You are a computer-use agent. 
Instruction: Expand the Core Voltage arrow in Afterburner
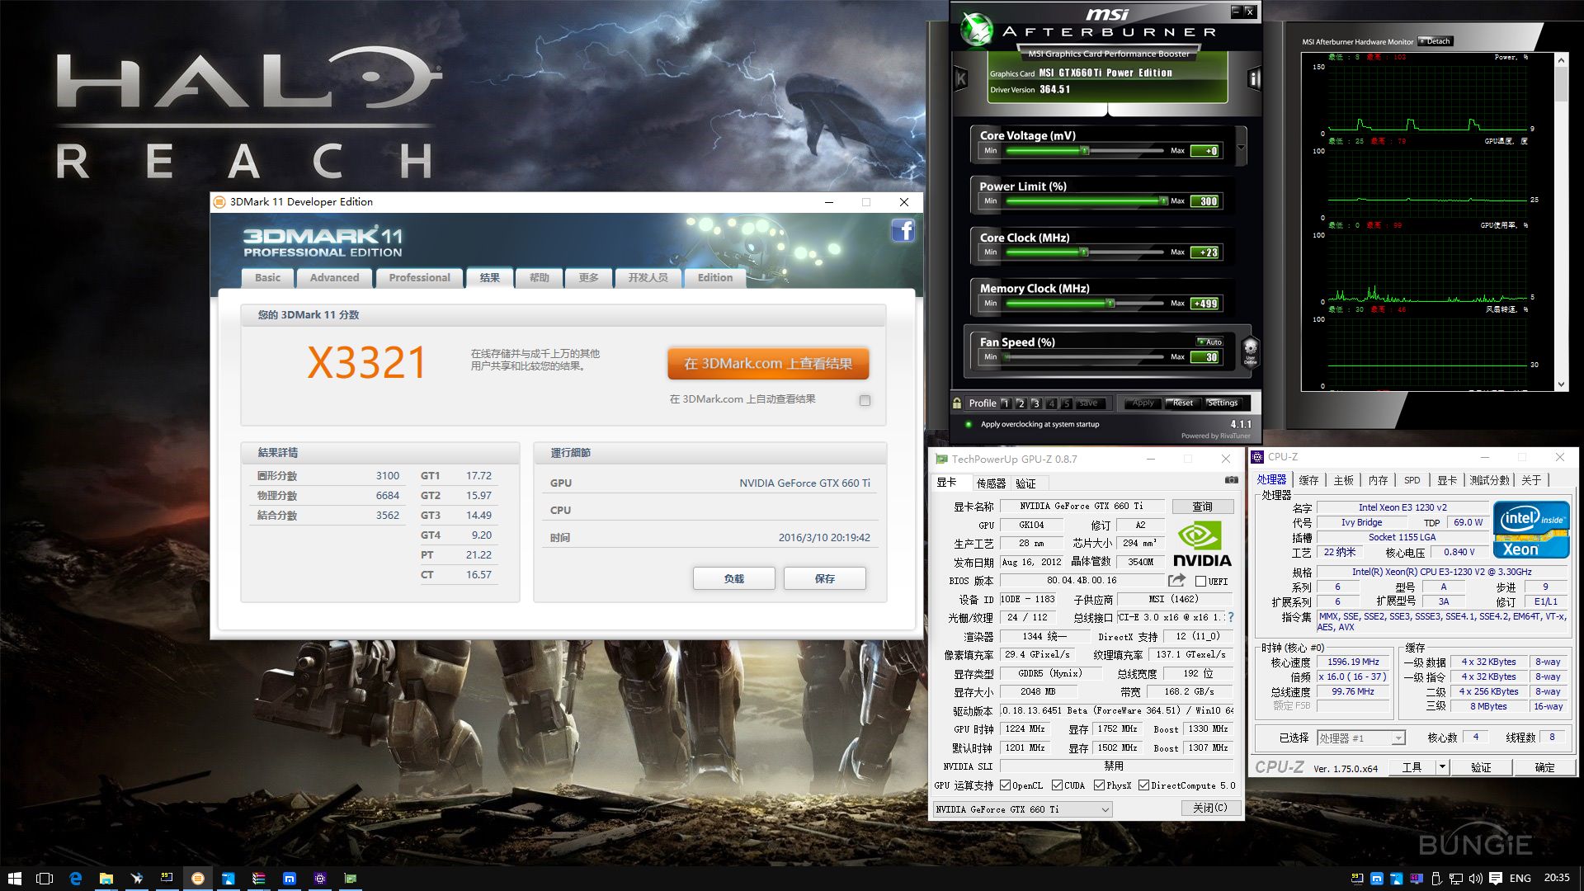coord(1240,147)
